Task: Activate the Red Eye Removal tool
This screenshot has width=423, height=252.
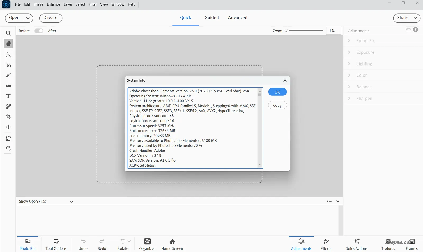Action: coord(8,65)
